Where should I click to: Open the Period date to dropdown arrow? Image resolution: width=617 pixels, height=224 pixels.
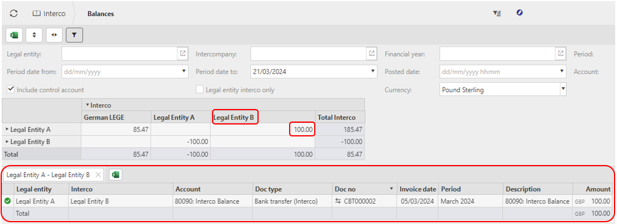click(373, 72)
